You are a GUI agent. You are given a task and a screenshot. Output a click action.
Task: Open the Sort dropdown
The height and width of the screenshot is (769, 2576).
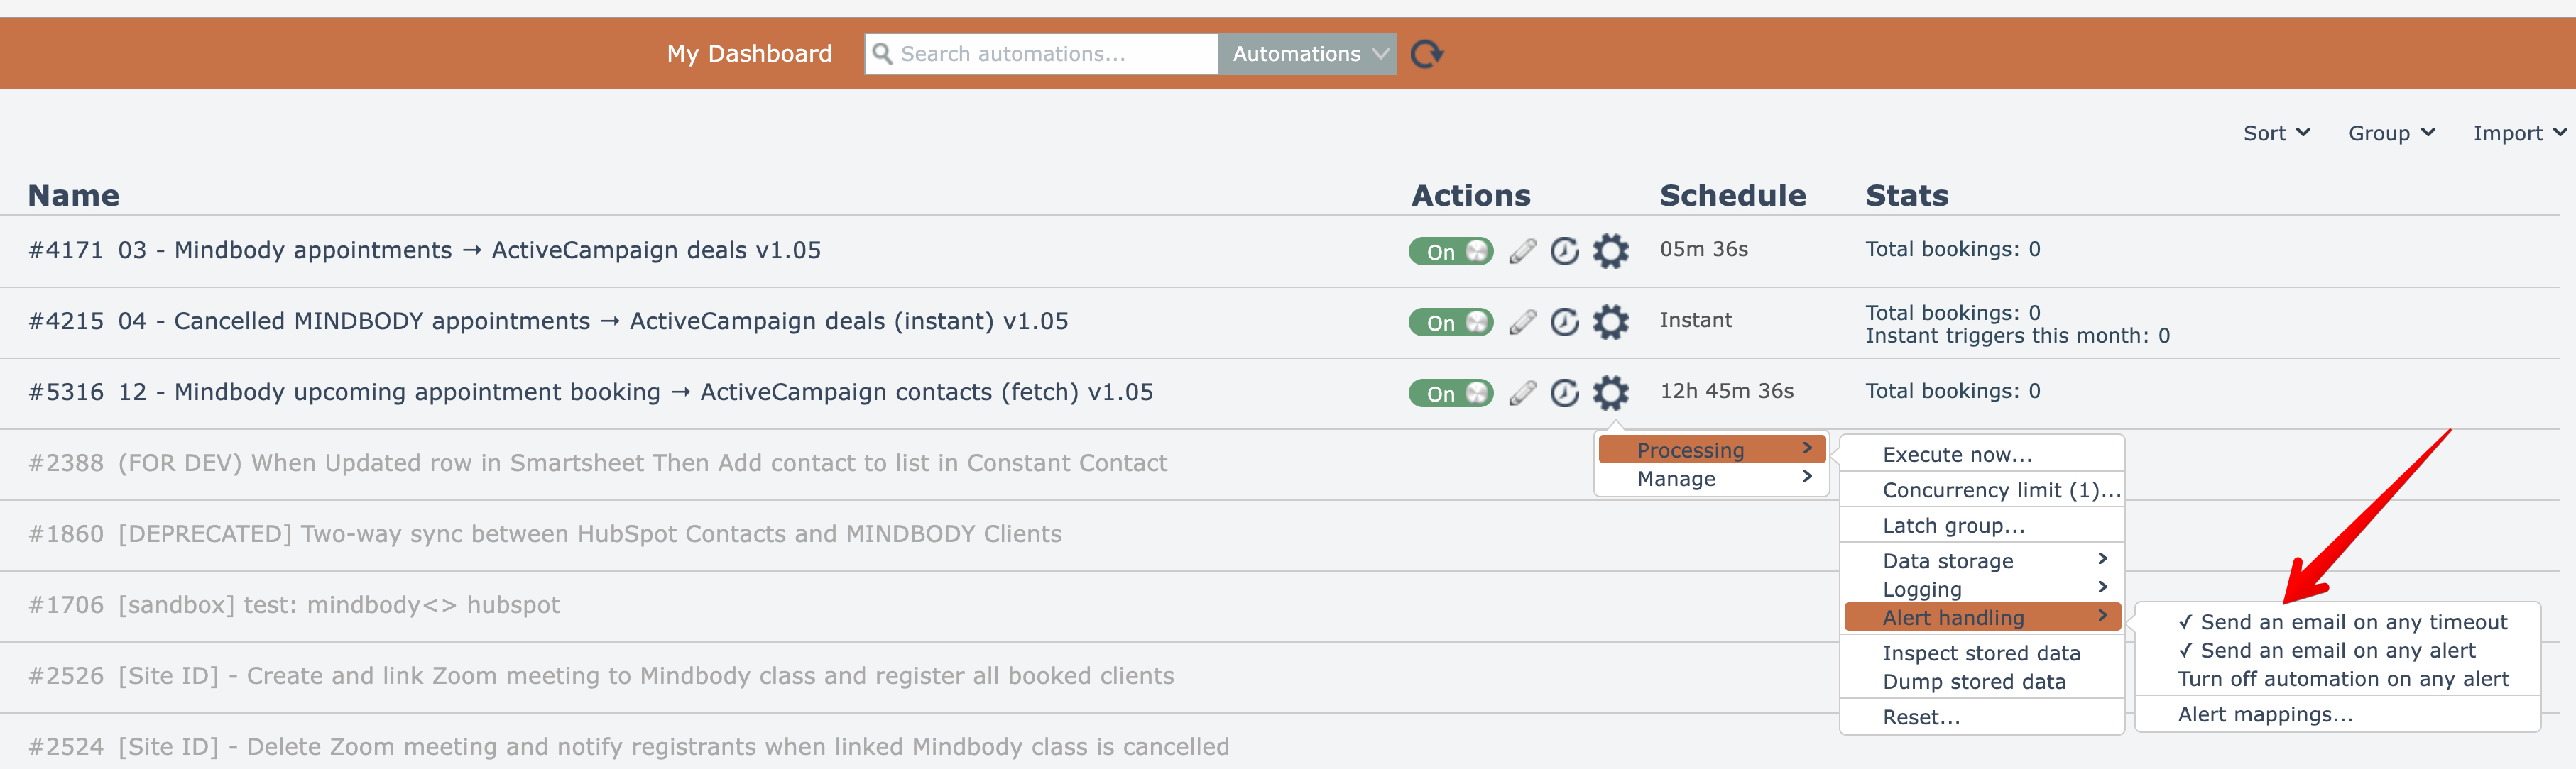coord(2275,133)
